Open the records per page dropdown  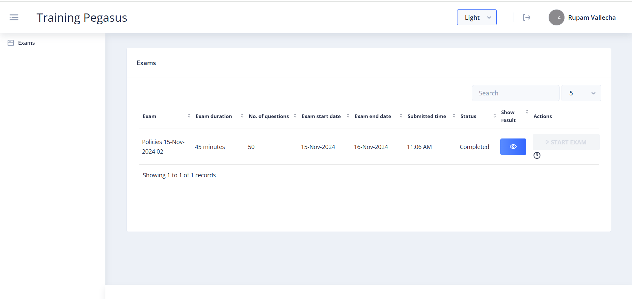point(581,93)
